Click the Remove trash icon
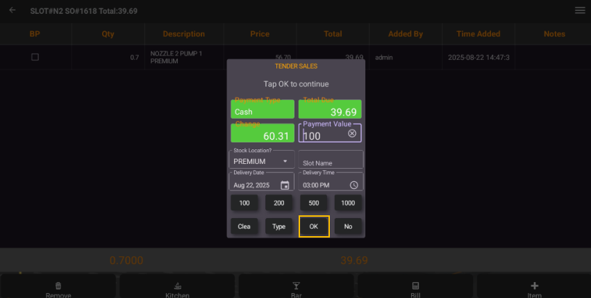Image resolution: width=591 pixels, height=298 pixels. pos(58,285)
